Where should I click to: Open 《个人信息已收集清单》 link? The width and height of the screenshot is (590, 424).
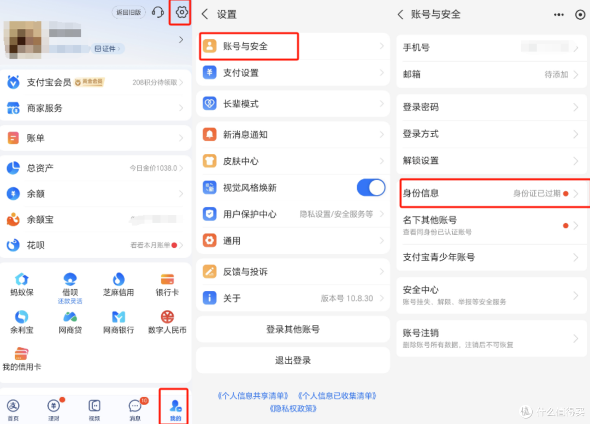(x=337, y=396)
